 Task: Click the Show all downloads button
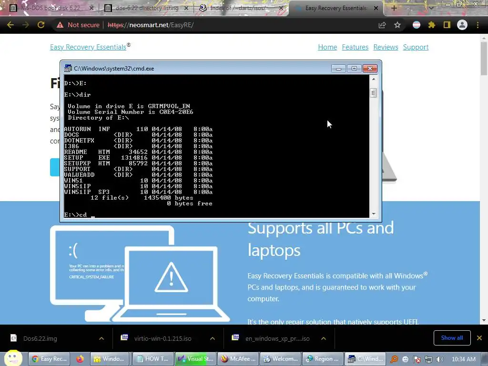pos(452,338)
